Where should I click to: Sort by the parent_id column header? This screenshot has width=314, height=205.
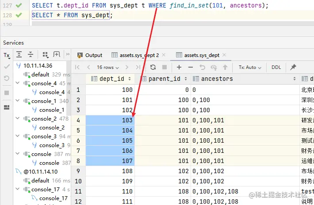click(163, 79)
